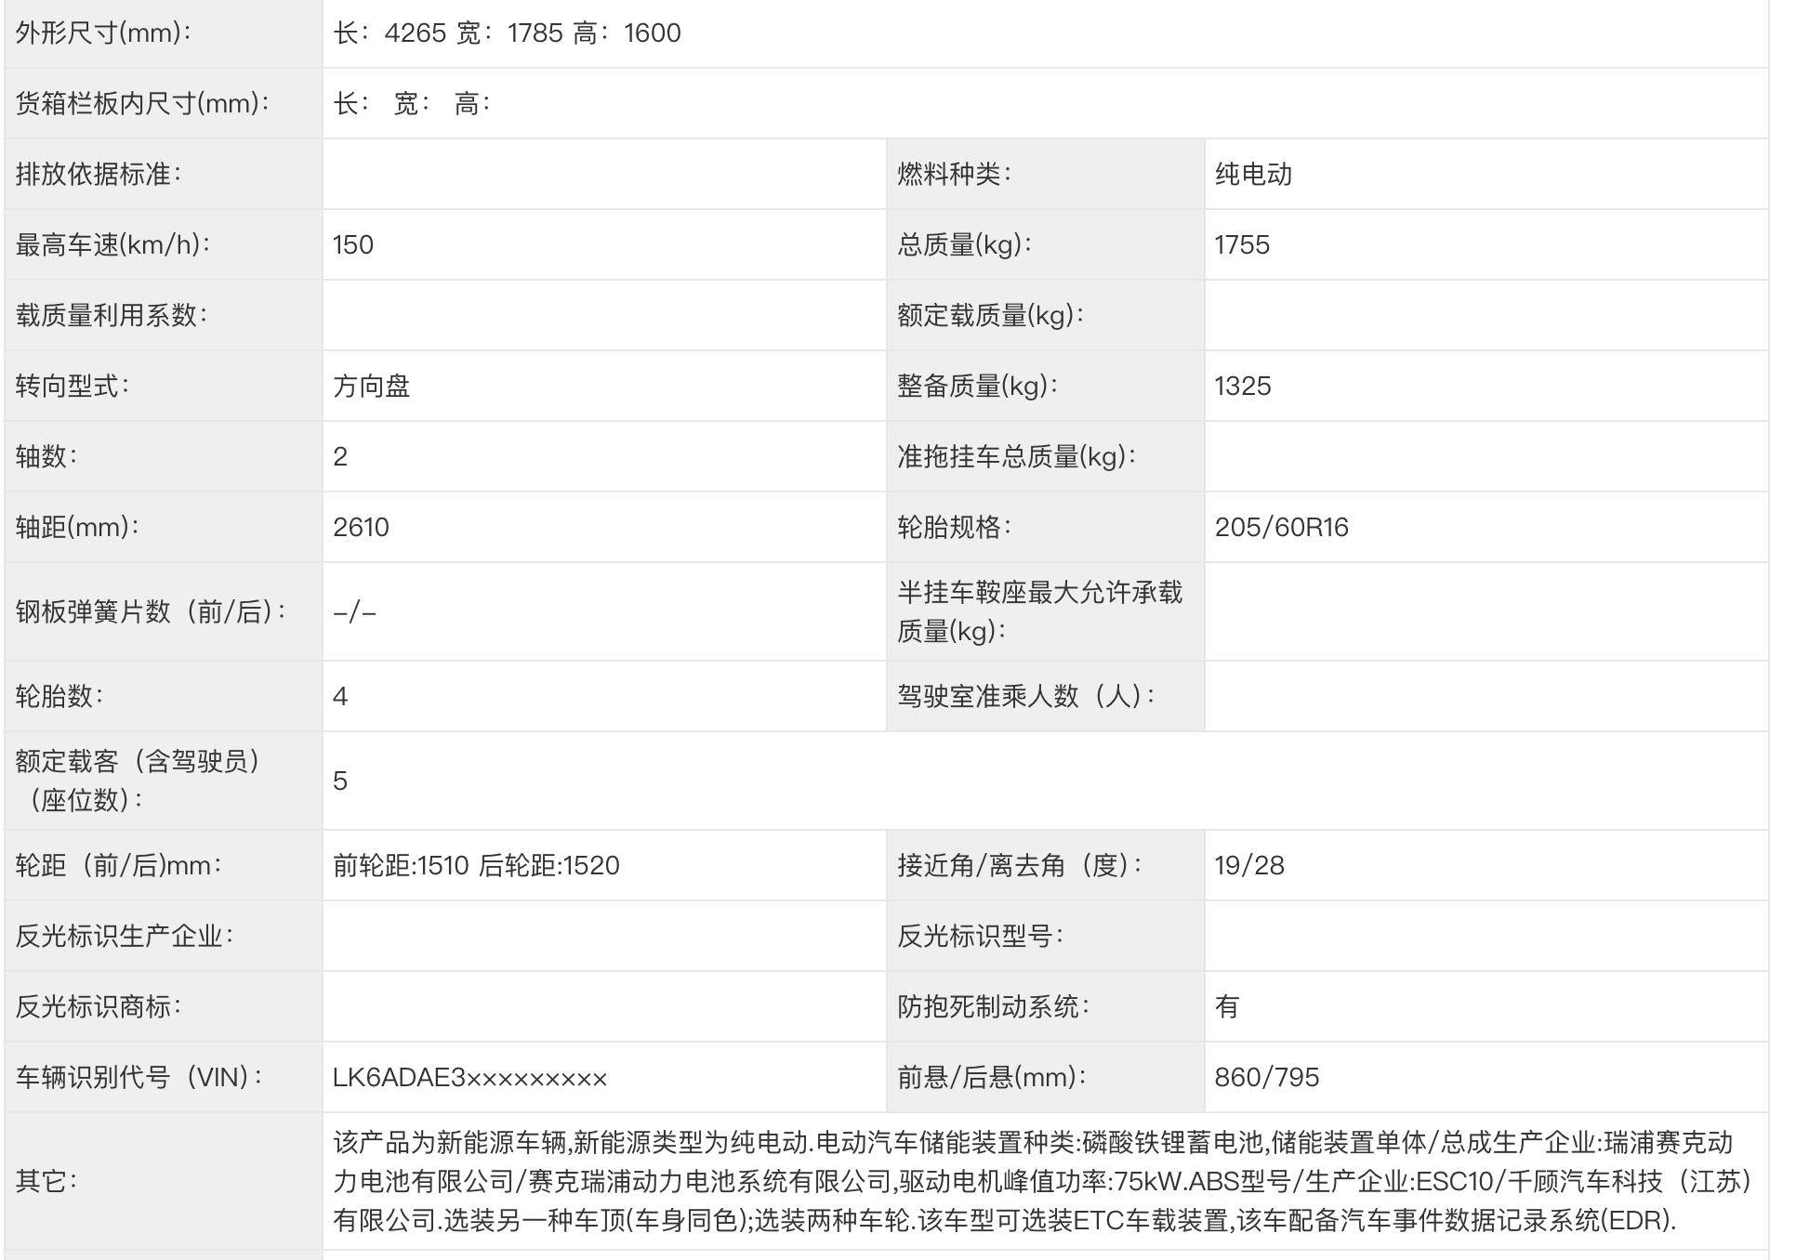1796x1260 pixels.
Task: Click the 燃料种类 label
Action: click(953, 174)
